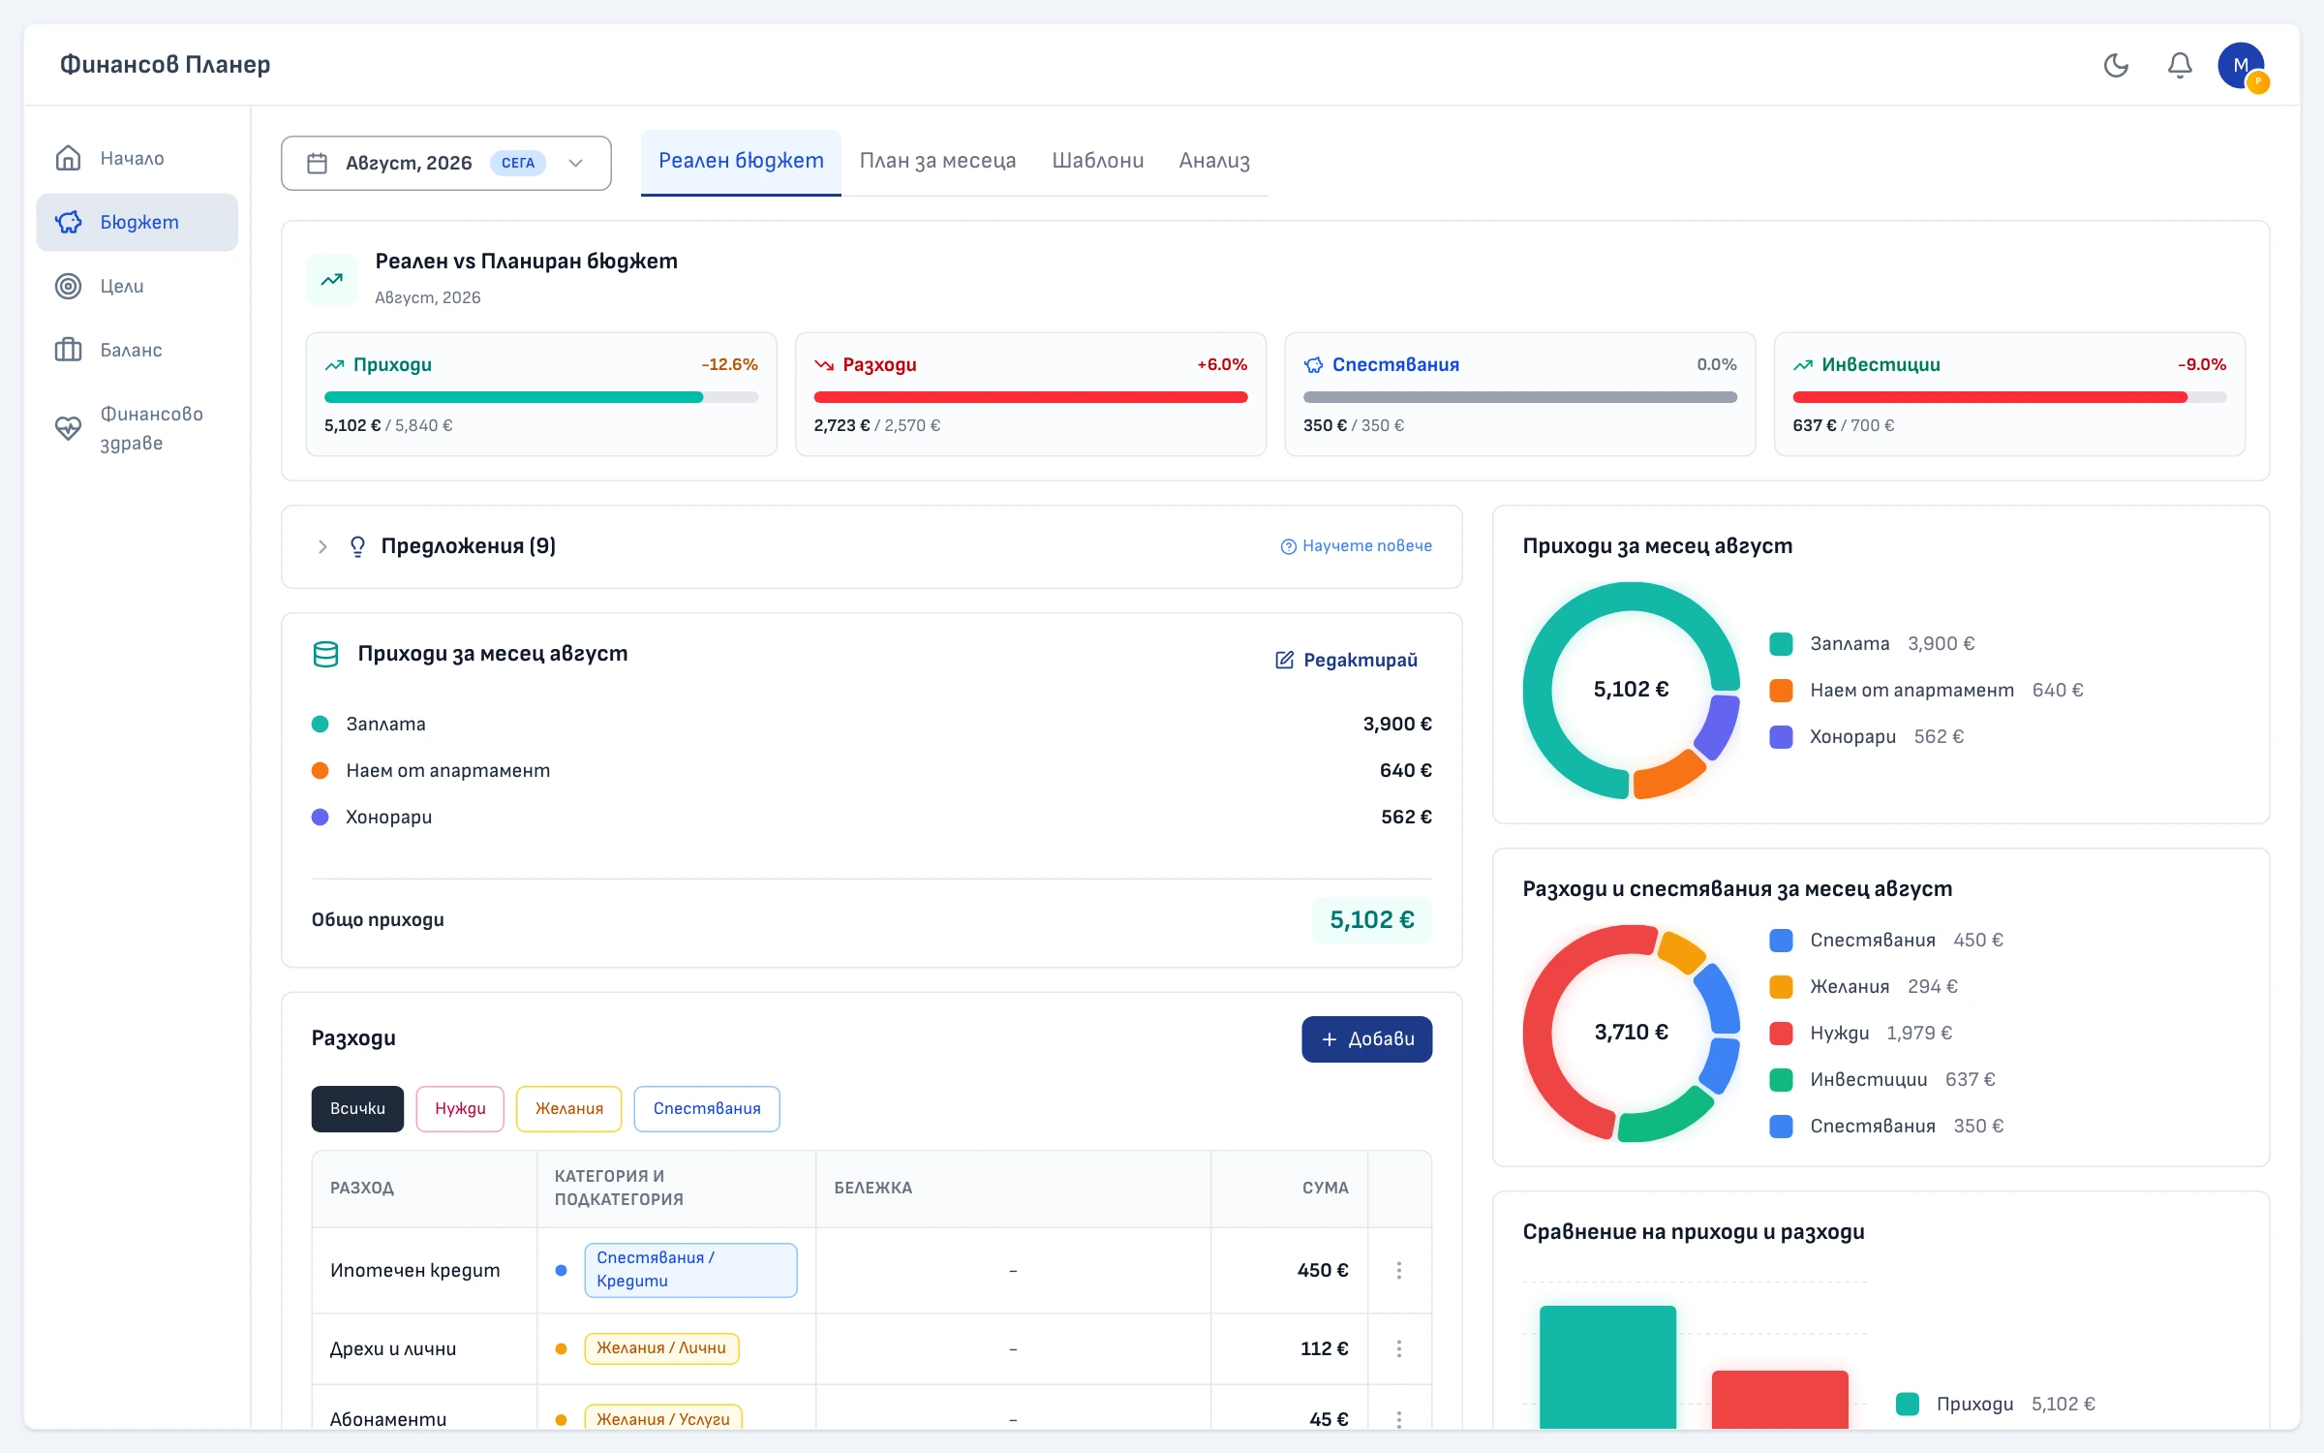Click the Редактирай income link
Image resolution: width=2324 pixels, height=1453 pixels.
click(x=1346, y=660)
